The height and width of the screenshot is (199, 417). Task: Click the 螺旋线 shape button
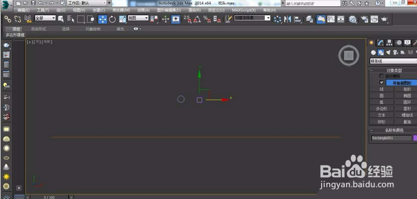[x=406, y=115]
